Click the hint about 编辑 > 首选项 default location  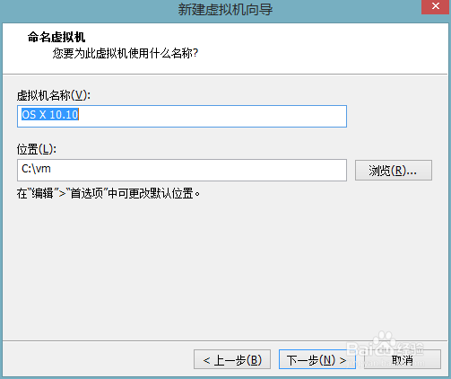(x=108, y=193)
